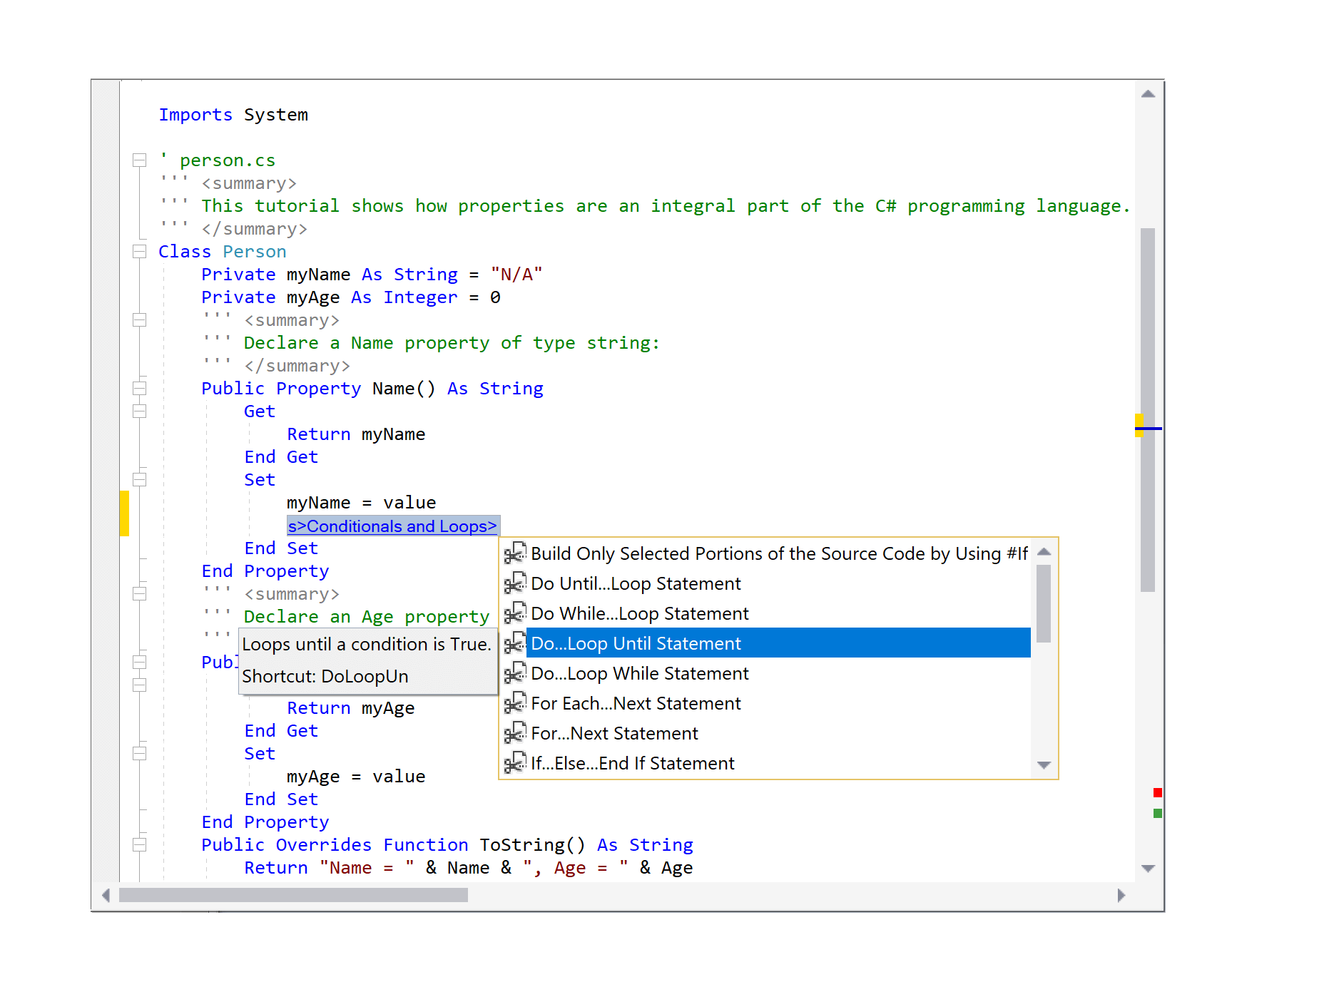Collapse the Get accessor block

(140, 411)
